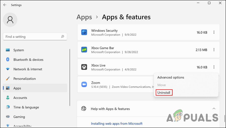Click the sidebar navigation scrollbar
Screen dimensions: 226x128
(x=70, y=77)
